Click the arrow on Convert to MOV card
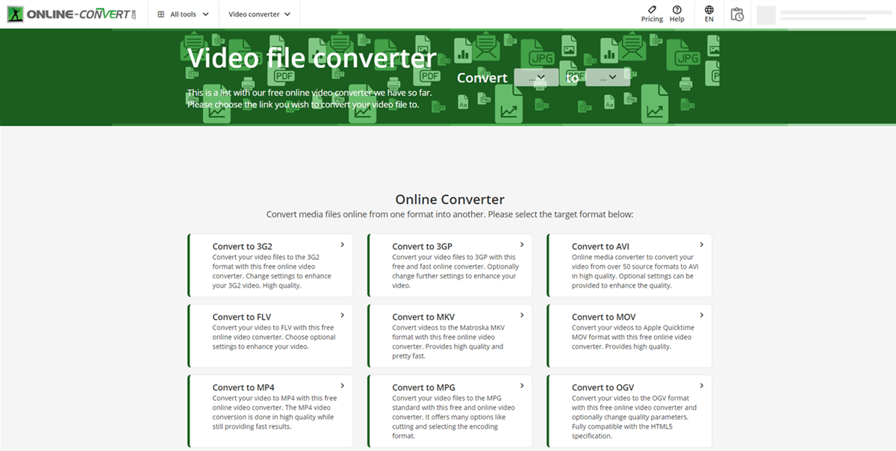The height and width of the screenshot is (451, 896). click(702, 315)
